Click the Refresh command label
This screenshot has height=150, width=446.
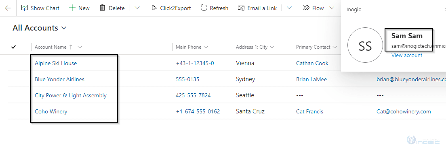tap(219, 8)
